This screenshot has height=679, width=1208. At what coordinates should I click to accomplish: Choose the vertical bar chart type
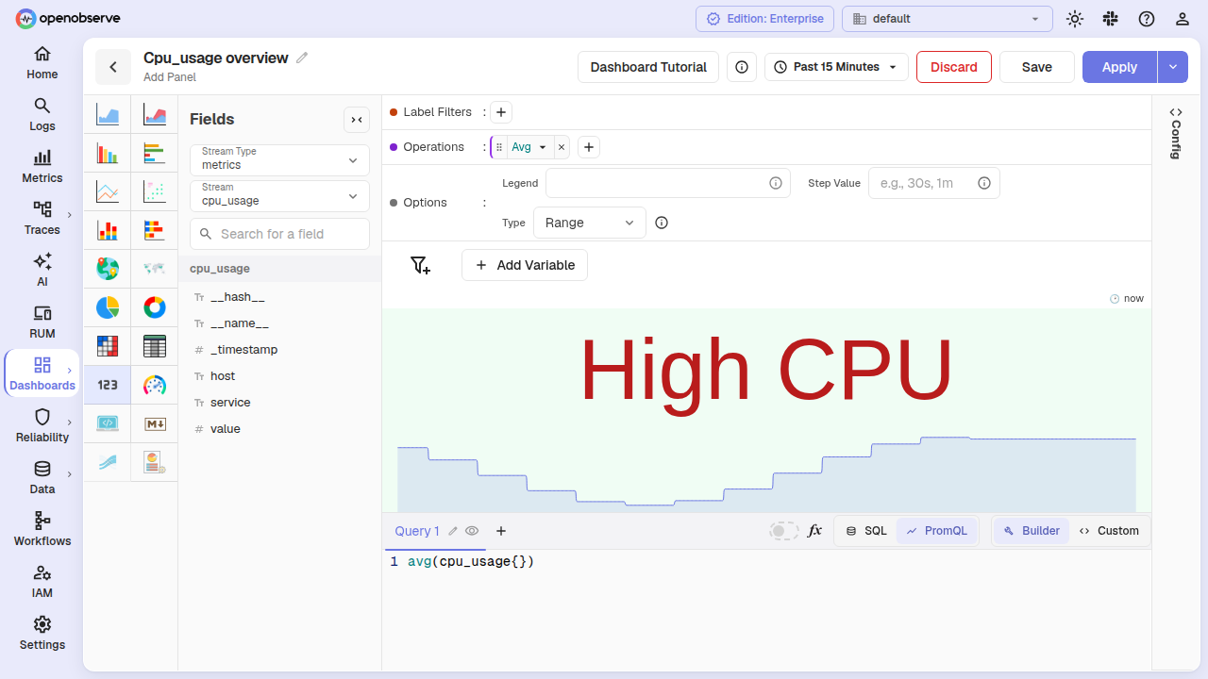click(x=108, y=153)
